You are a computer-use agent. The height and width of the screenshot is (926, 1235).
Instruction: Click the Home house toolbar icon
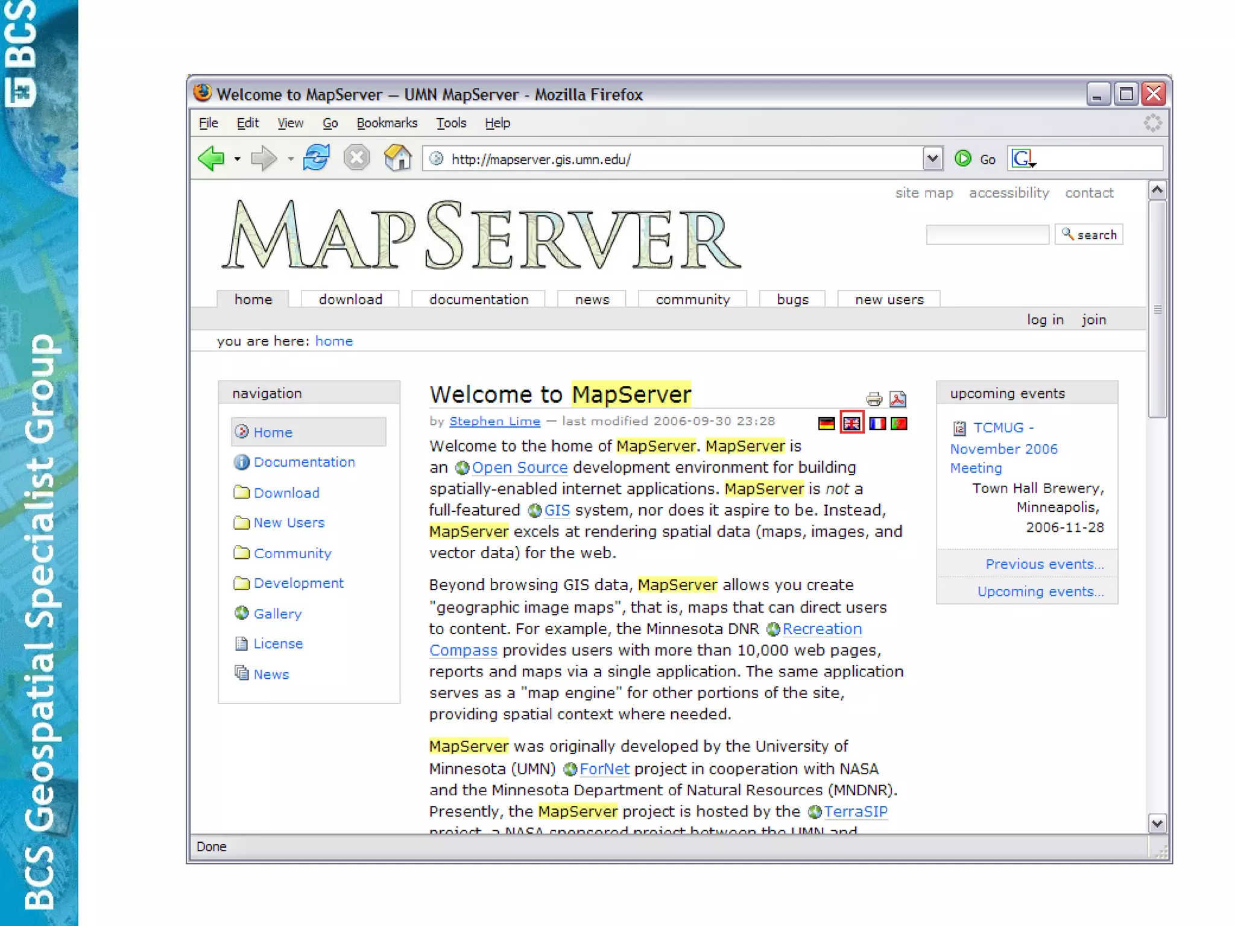click(x=397, y=159)
